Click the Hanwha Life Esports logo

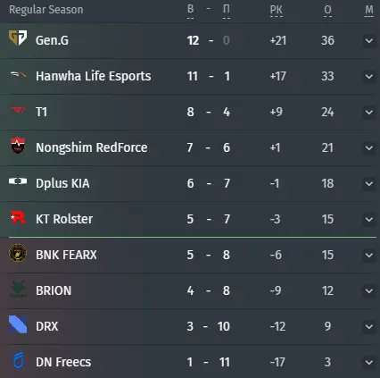pos(18,74)
